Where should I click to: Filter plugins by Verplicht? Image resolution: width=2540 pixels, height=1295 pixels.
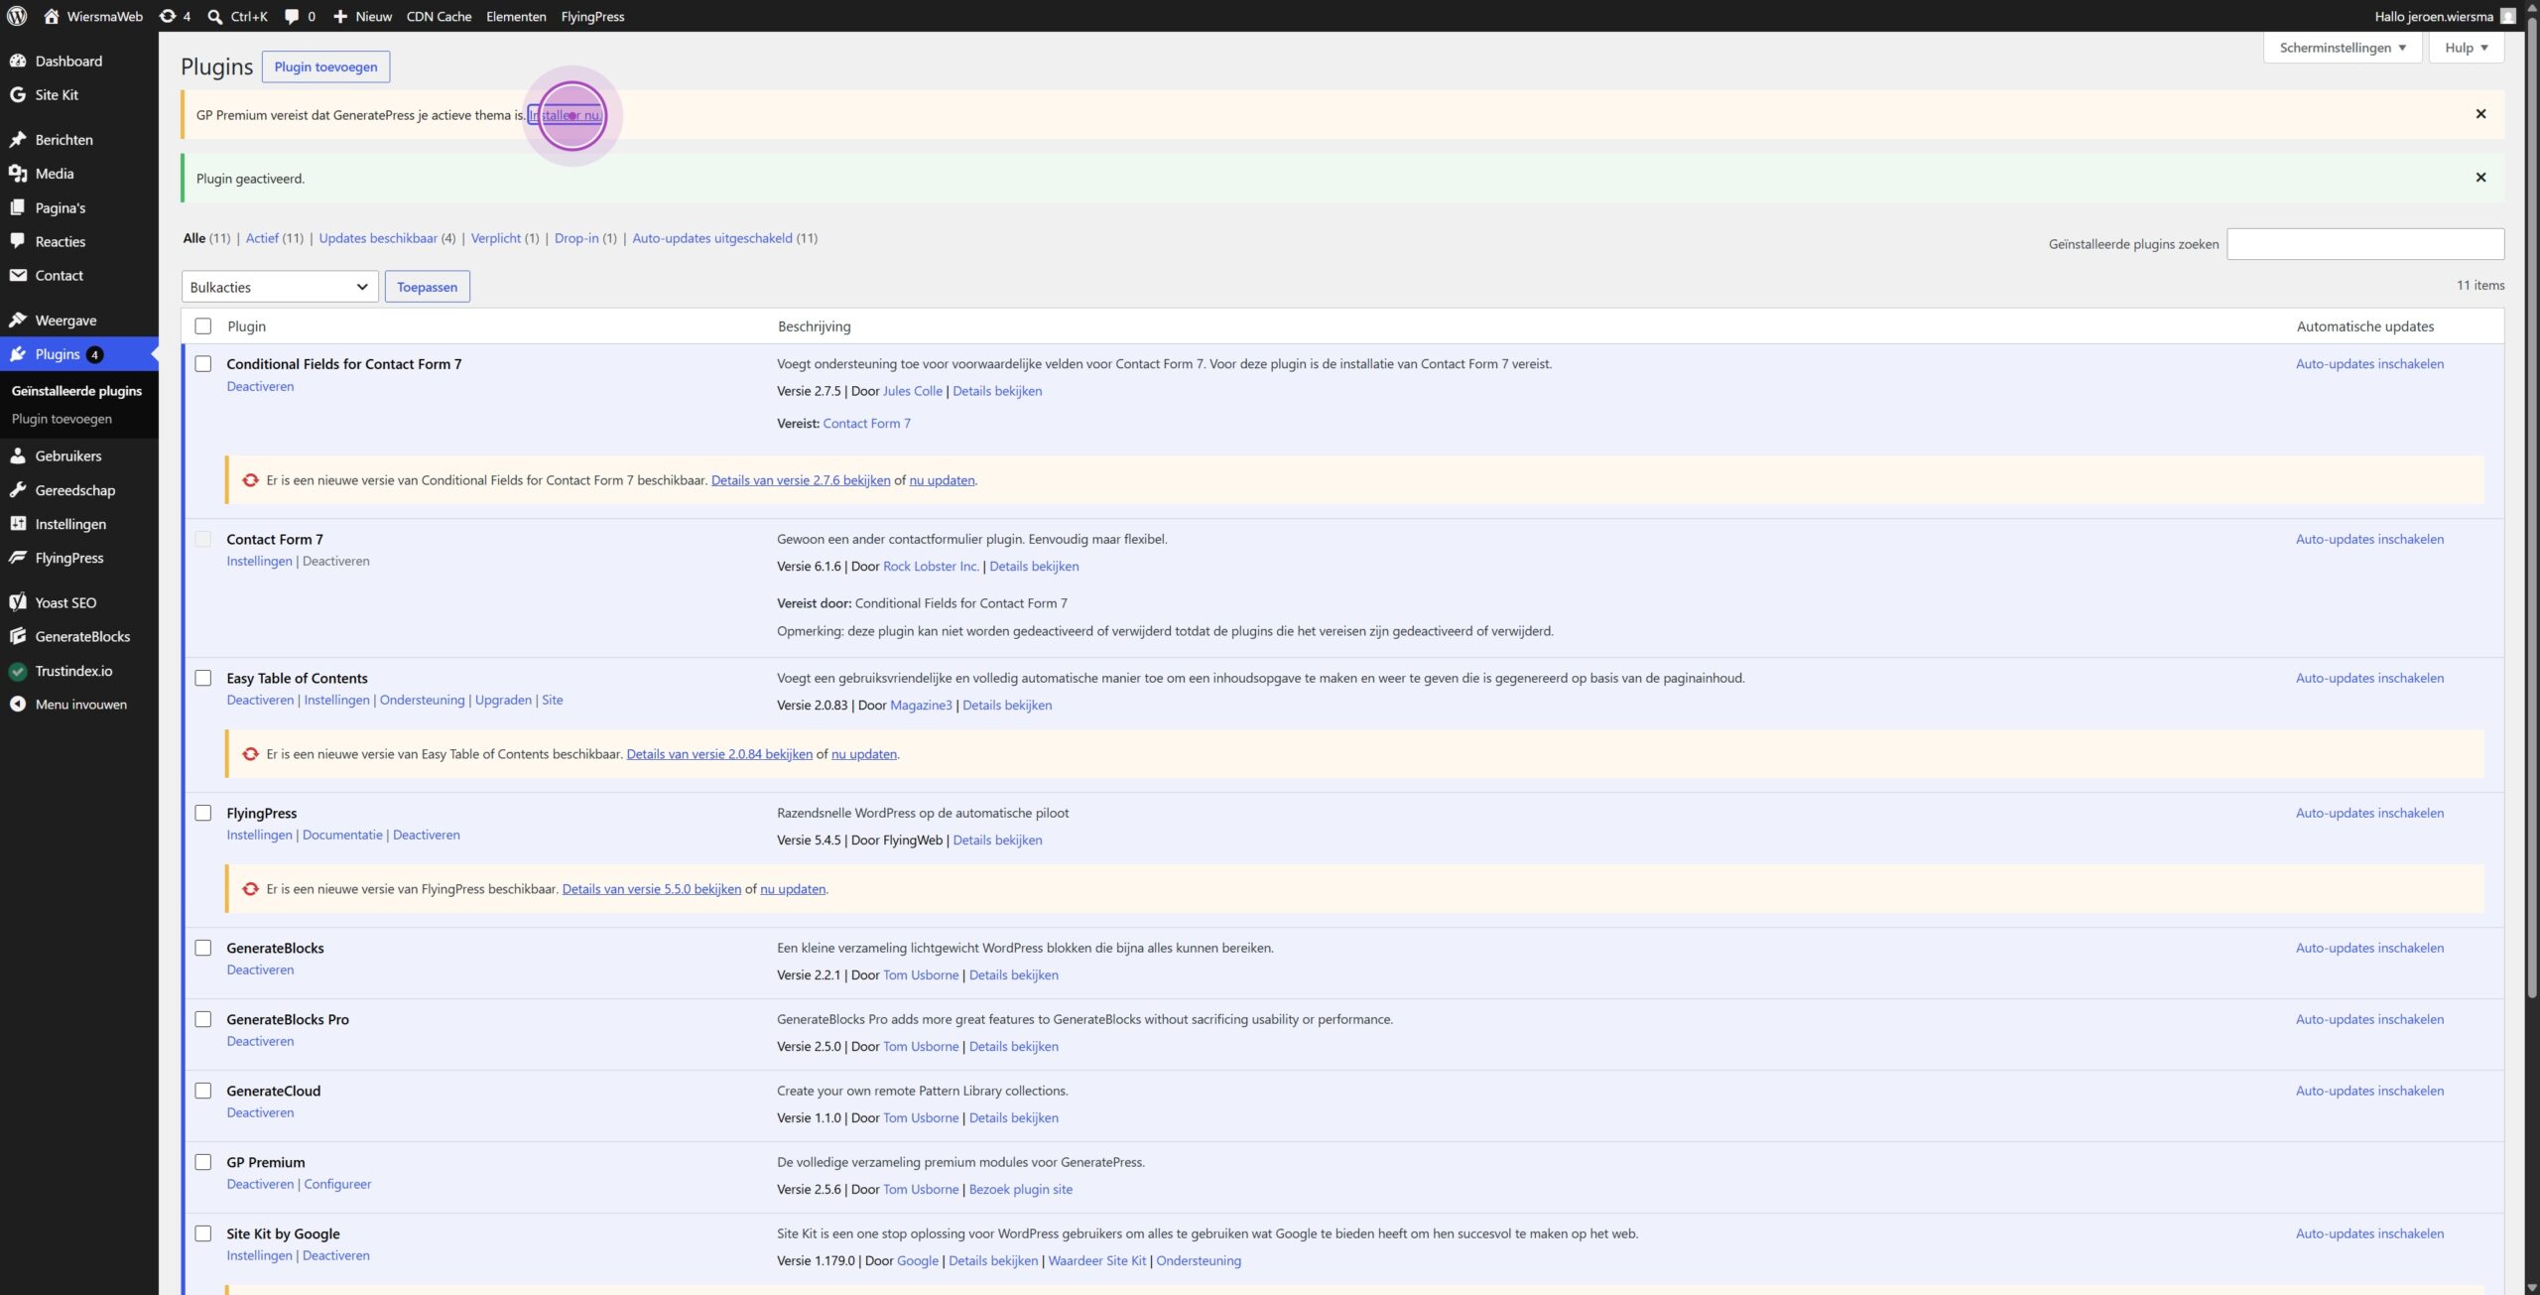495,238
